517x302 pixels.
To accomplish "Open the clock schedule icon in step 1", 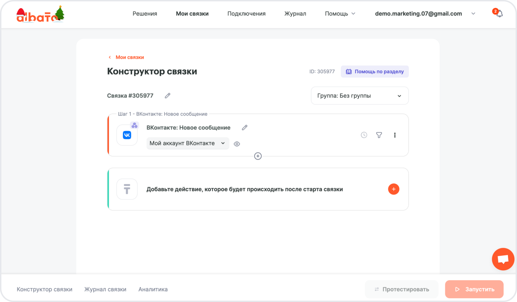I will pos(364,135).
